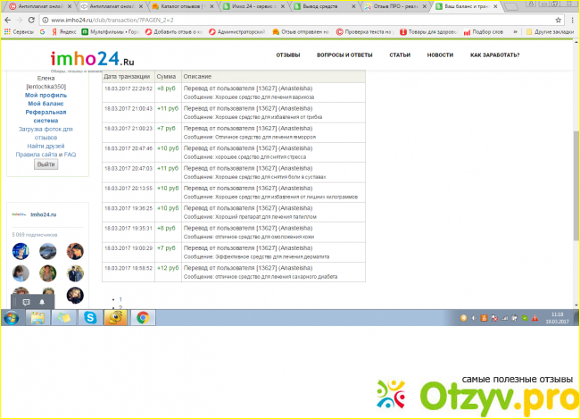Open Skype from the taskbar

click(90, 317)
